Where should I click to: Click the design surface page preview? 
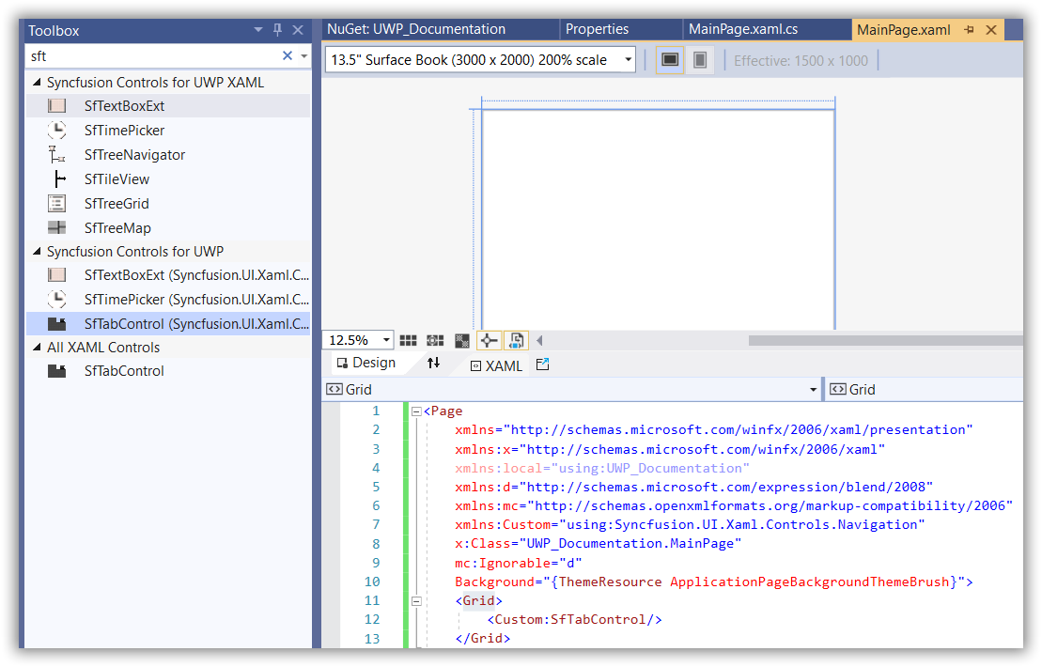658,219
